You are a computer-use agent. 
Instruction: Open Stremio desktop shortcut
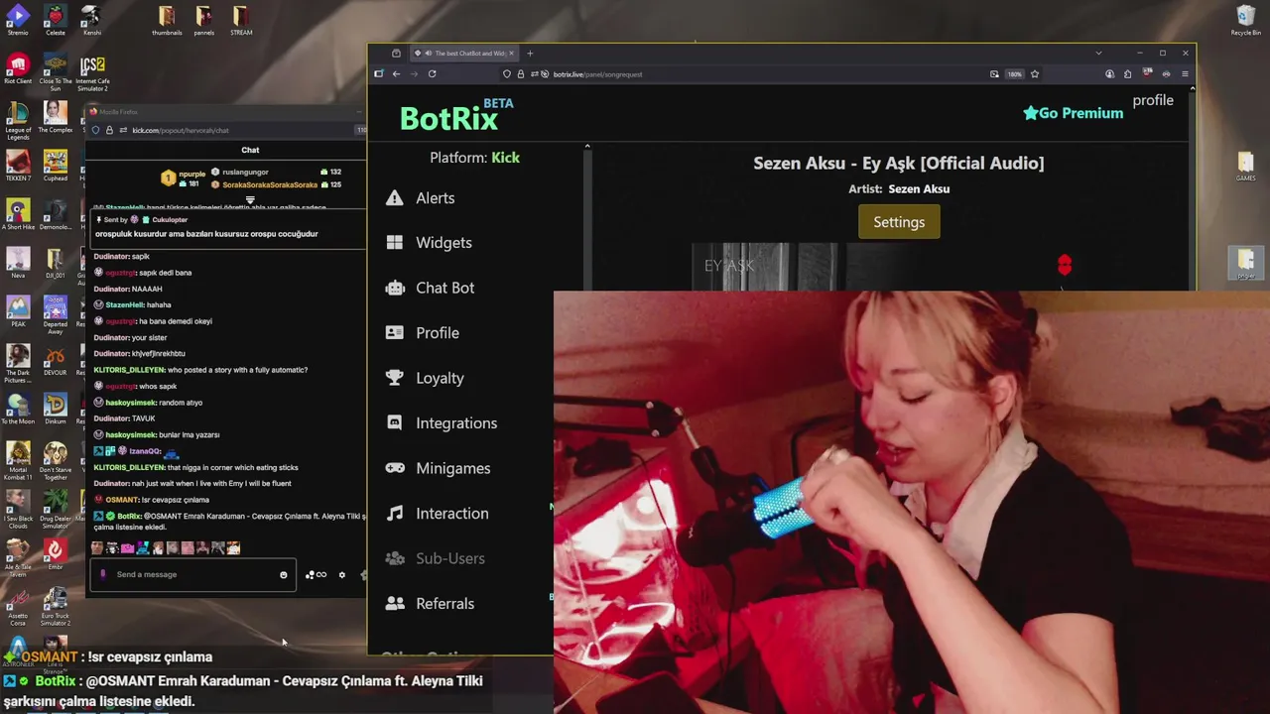(x=18, y=20)
